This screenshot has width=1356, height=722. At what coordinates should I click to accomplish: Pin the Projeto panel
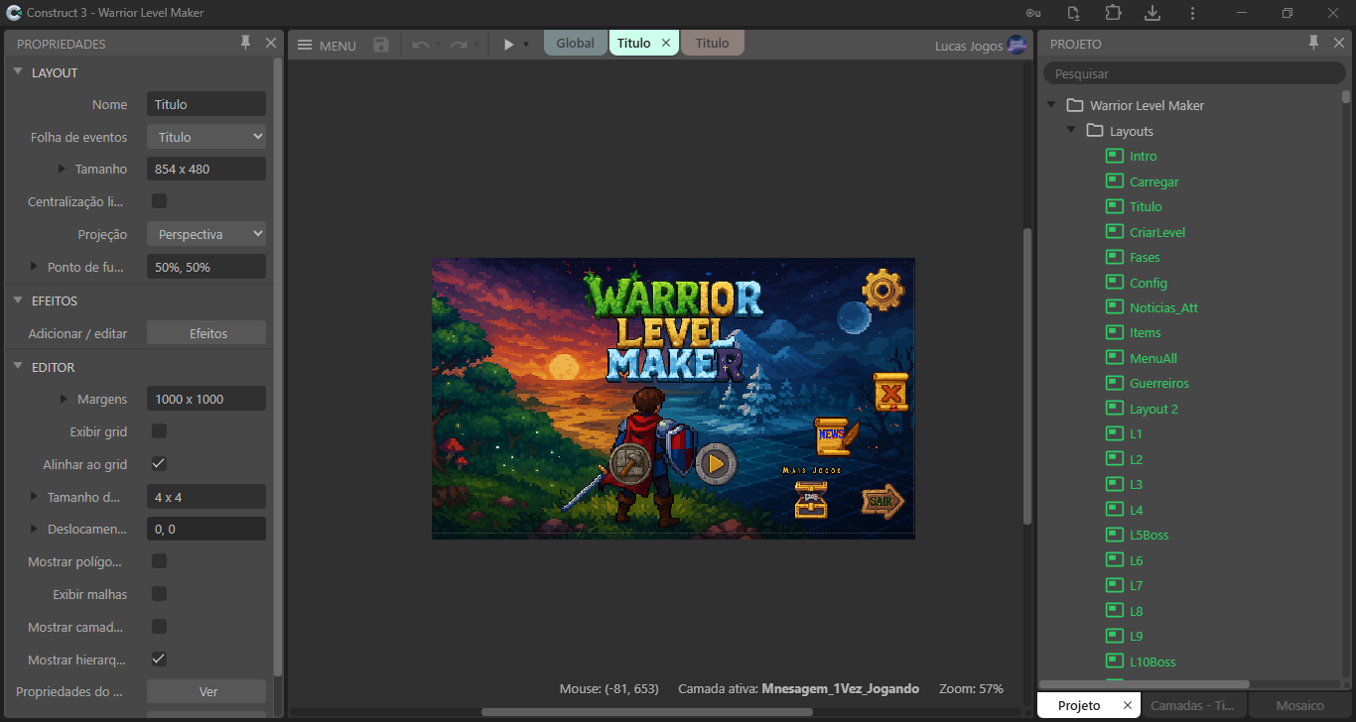(x=1313, y=43)
